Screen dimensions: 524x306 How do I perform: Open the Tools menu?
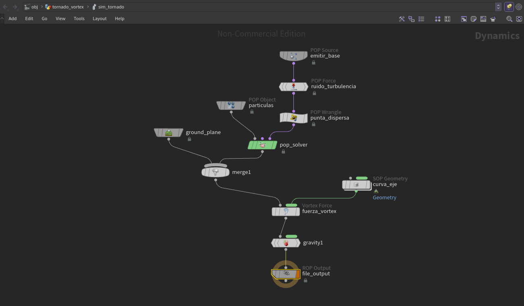pyautogui.click(x=79, y=19)
